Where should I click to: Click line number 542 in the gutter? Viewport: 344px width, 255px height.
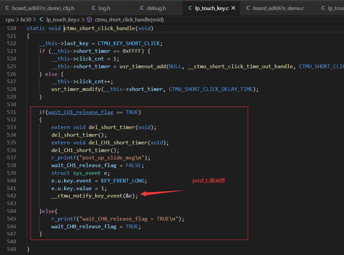(x=11, y=196)
